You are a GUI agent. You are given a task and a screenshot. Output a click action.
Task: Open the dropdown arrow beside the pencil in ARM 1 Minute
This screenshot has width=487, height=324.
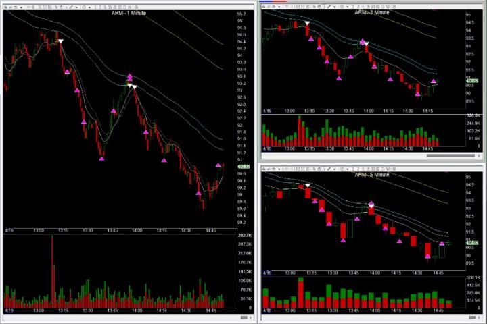point(76,7)
